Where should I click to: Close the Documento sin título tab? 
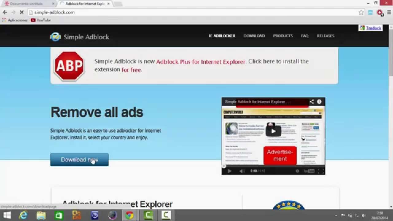(53, 4)
